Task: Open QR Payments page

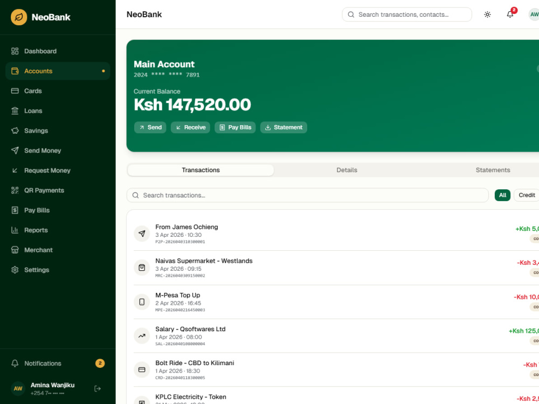Action: coord(58,190)
